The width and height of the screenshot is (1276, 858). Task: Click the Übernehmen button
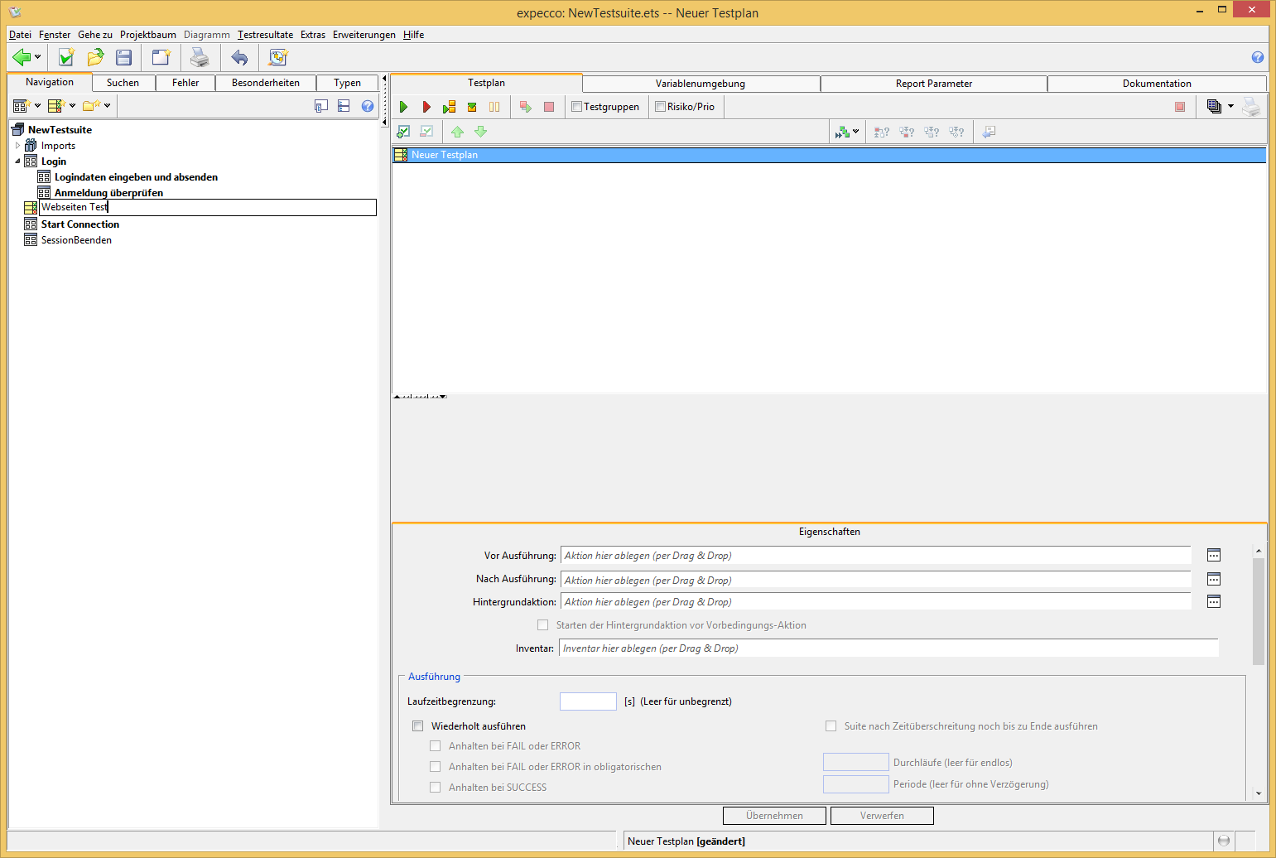point(774,816)
